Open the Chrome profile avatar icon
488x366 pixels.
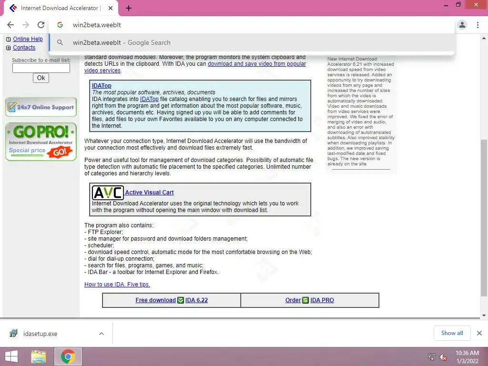[x=462, y=25]
